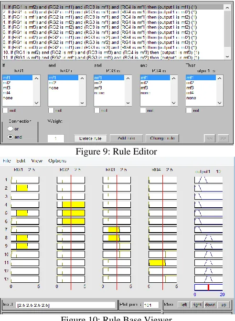Click the Weight input field
The width and height of the screenshot is (235, 321).
(x=56, y=139)
